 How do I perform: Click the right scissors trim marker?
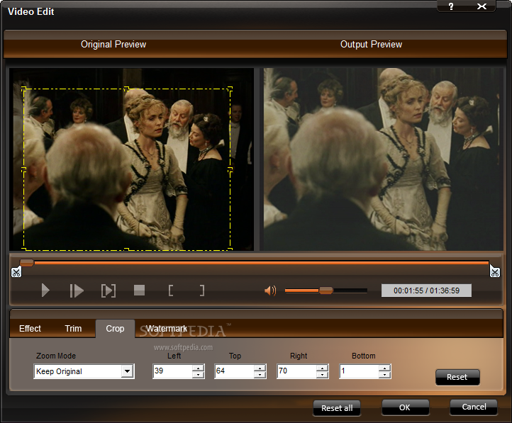[x=495, y=271]
